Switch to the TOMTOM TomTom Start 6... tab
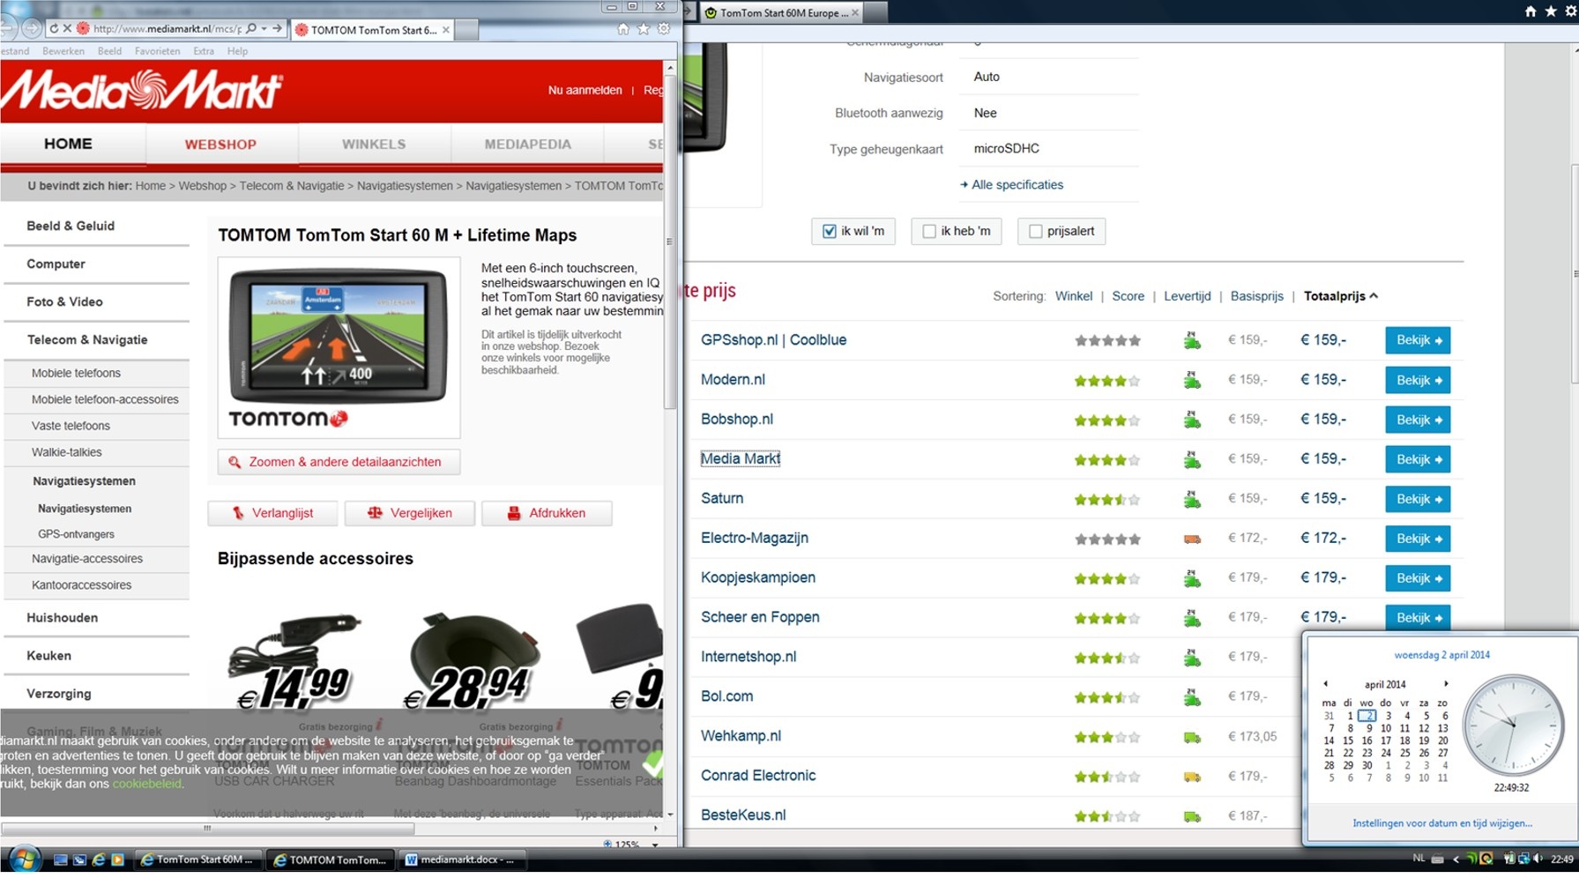The height and width of the screenshot is (878, 1579). 374,30
